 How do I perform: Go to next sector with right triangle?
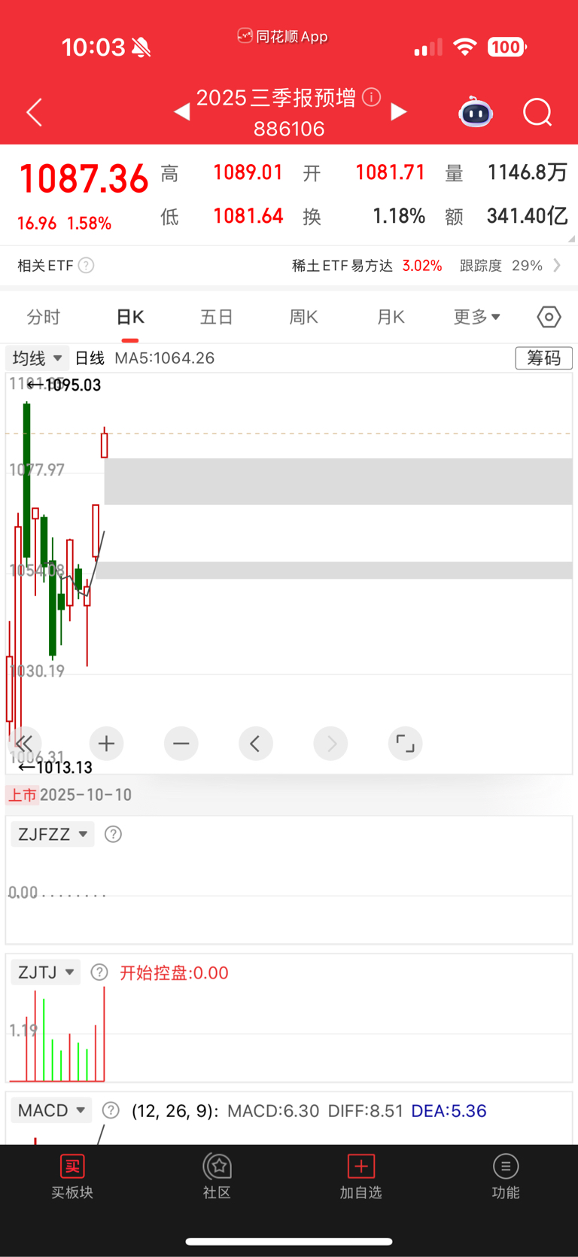pos(399,112)
